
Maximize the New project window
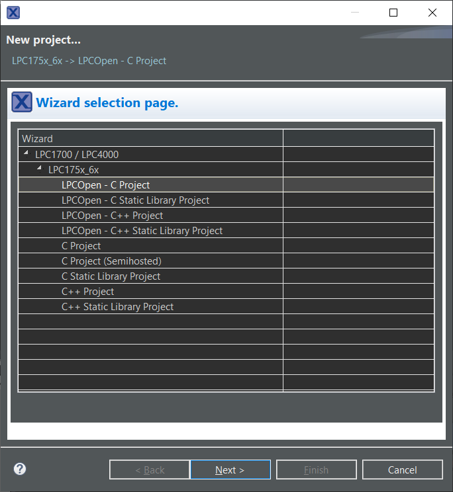[393, 13]
